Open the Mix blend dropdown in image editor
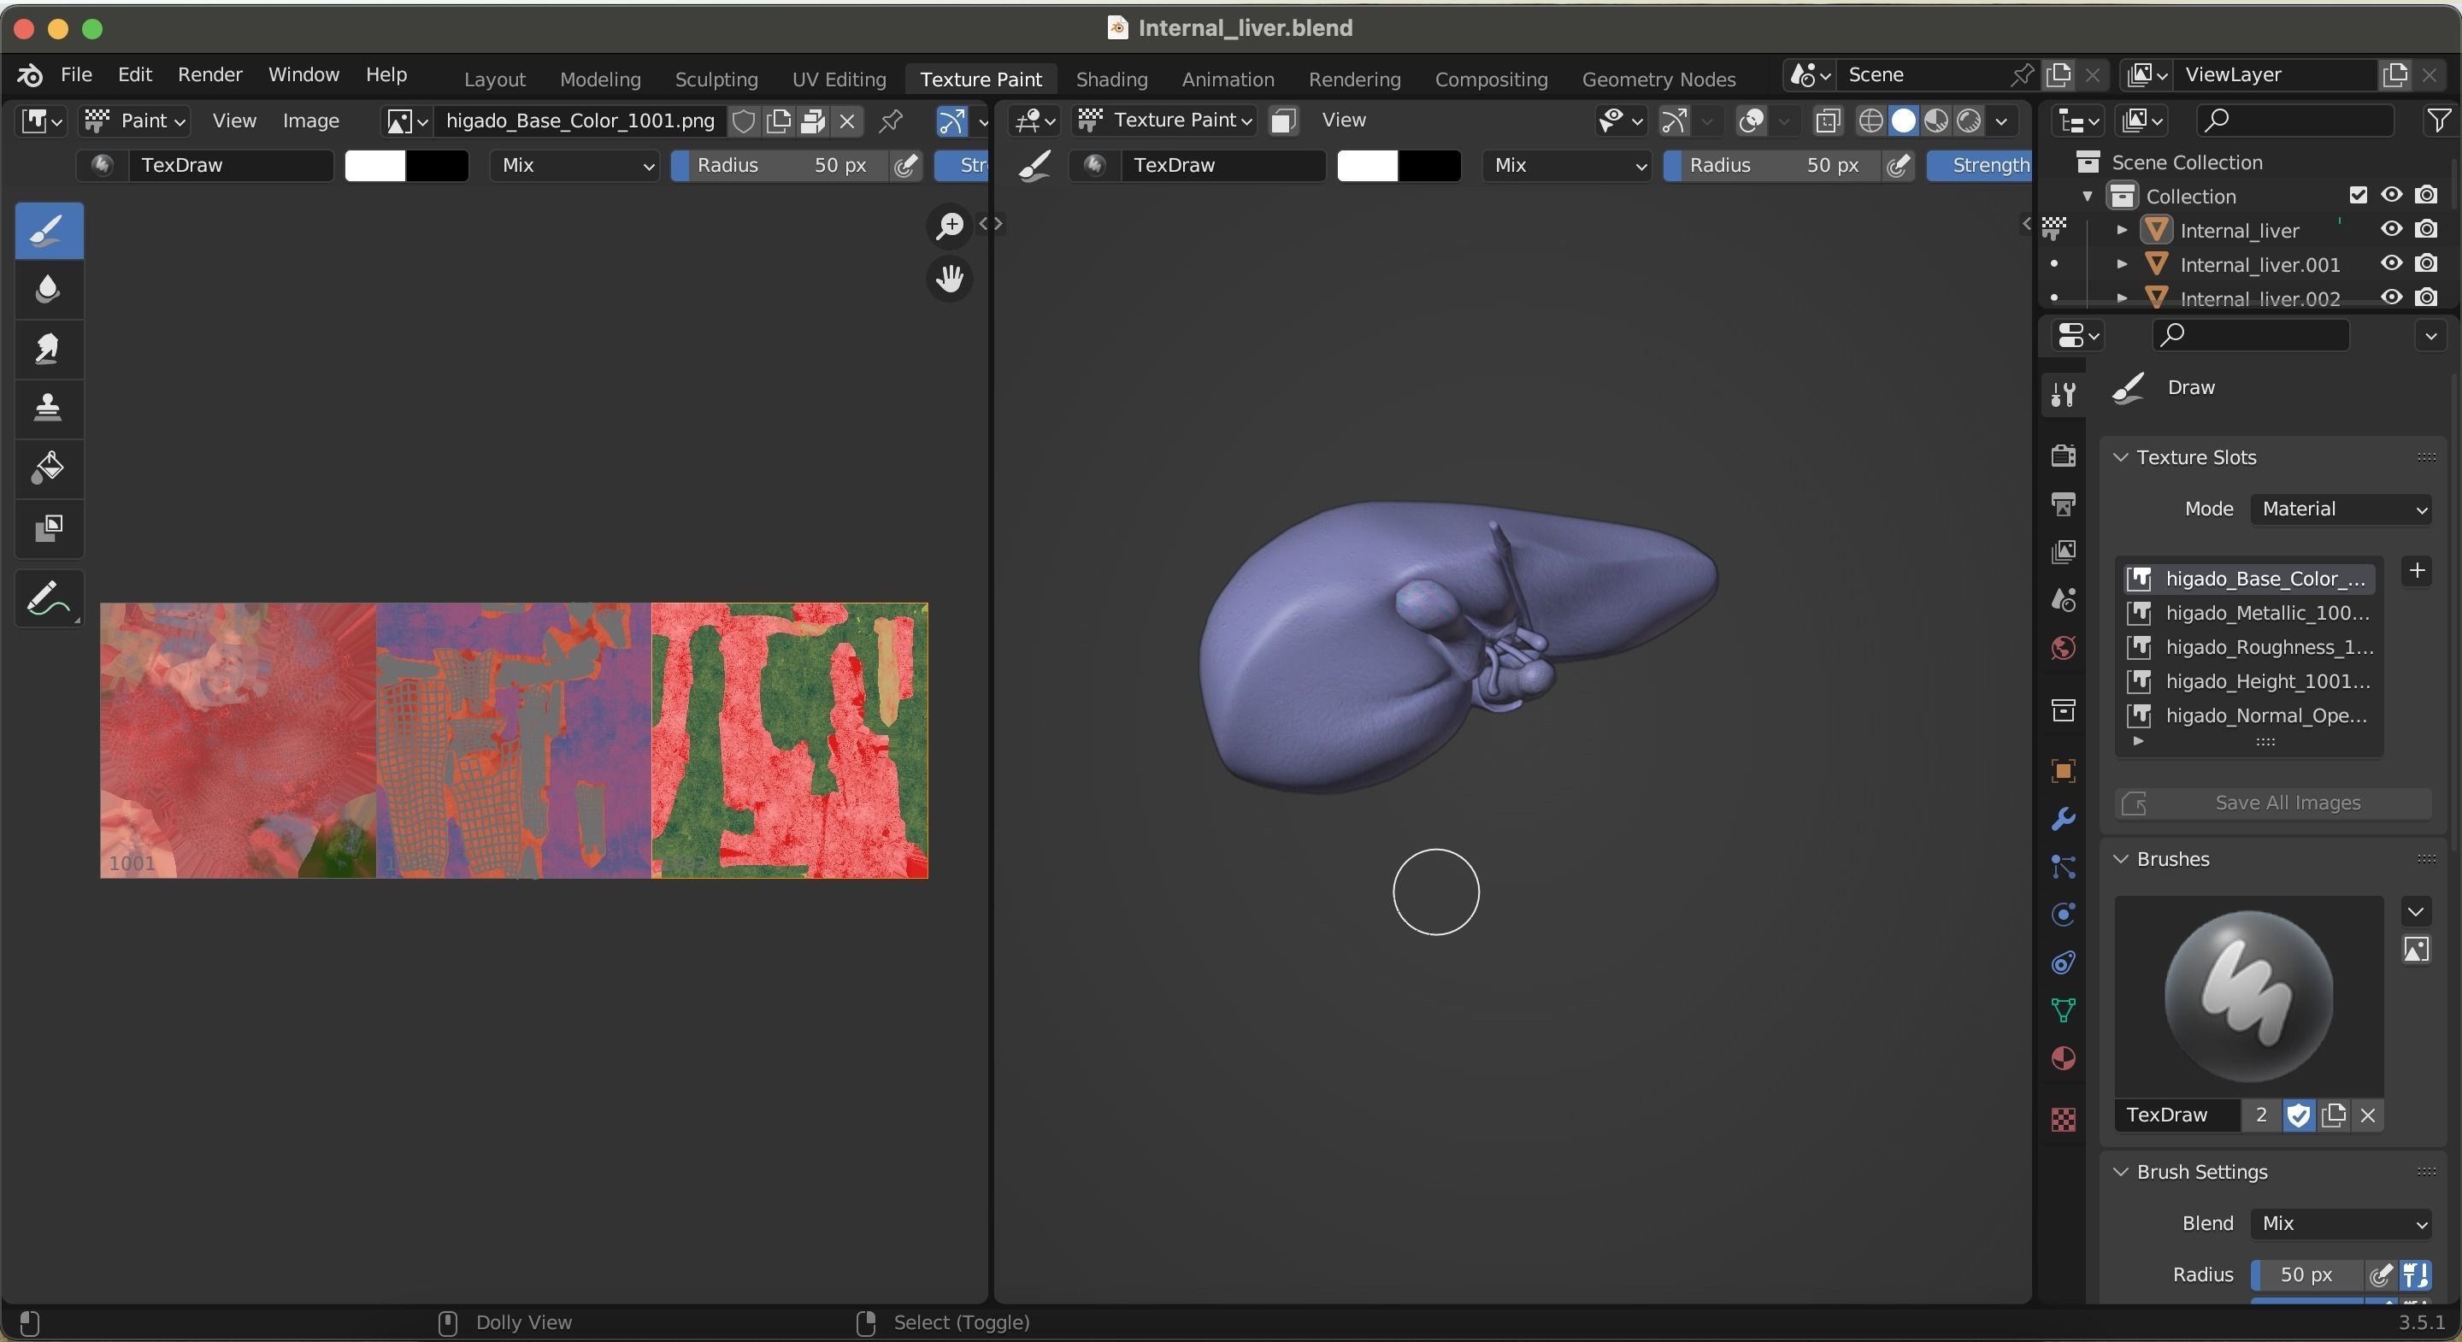2462x1342 pixels. tap(575, 165)
